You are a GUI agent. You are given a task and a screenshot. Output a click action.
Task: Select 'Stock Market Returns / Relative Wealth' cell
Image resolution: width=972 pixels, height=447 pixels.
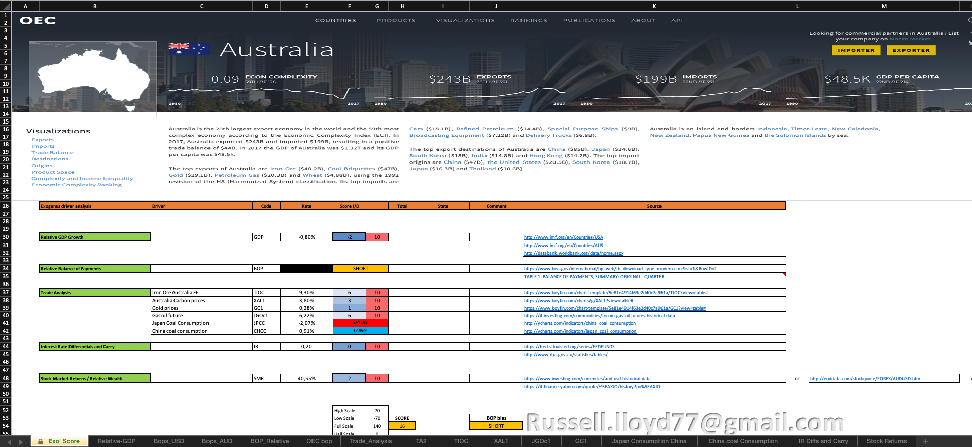(95, 378)
